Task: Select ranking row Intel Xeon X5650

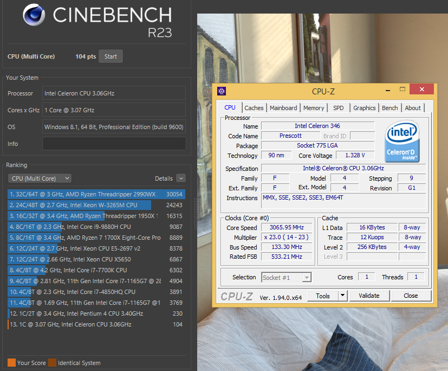Action: [x=96, y=259]
